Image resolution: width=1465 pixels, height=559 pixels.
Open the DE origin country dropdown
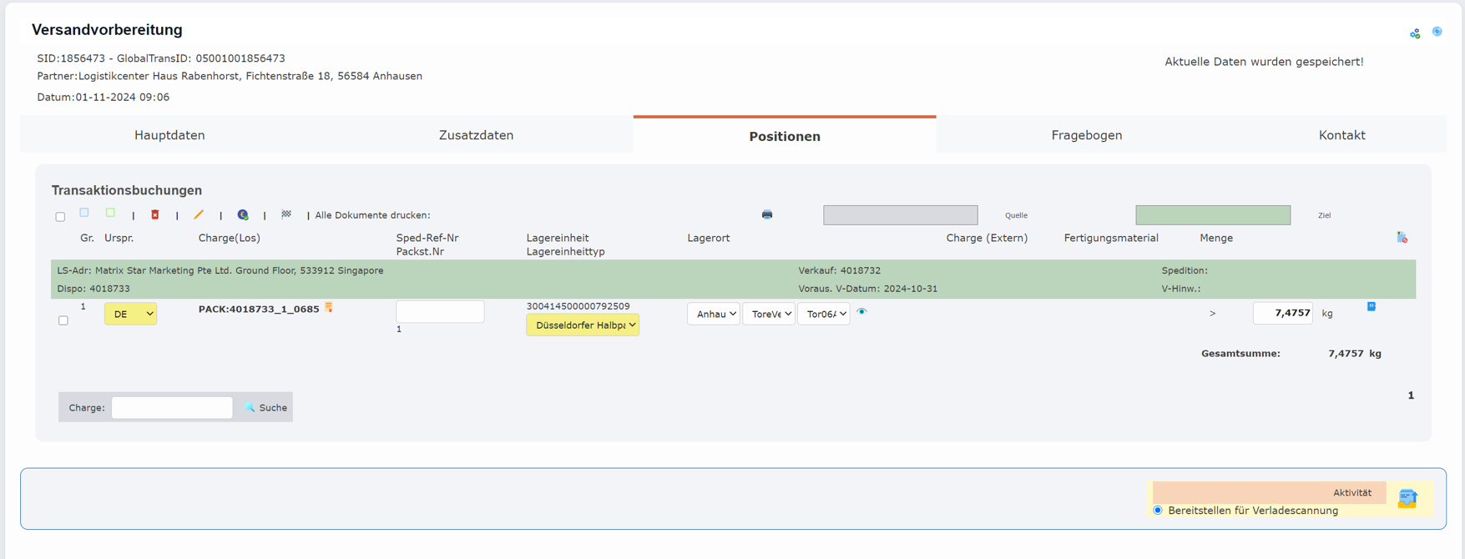point(130,314)
